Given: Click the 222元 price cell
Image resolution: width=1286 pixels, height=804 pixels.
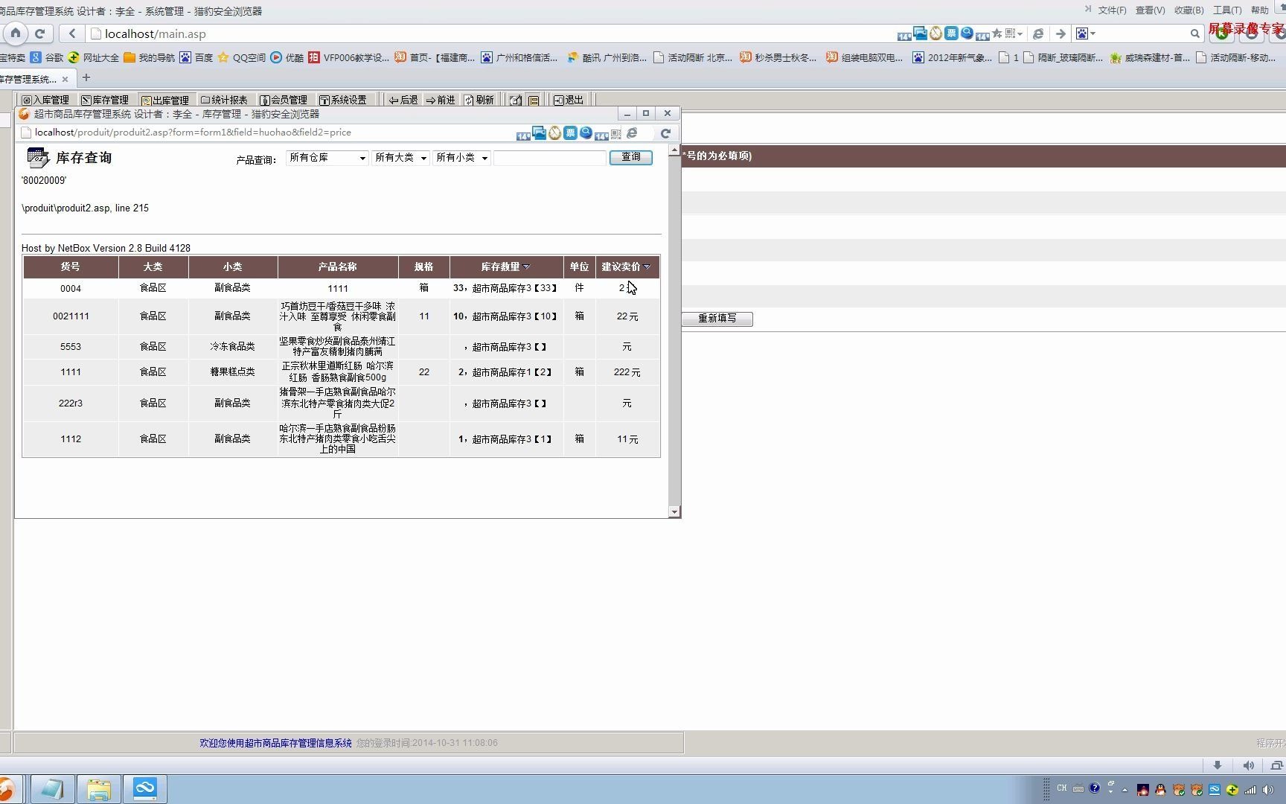Looking at the screenshot, I should (627, 372).
